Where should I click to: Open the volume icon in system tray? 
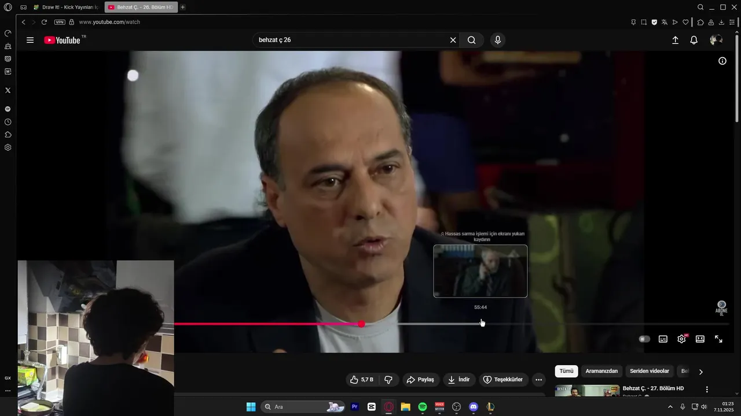tap(704, 407)
